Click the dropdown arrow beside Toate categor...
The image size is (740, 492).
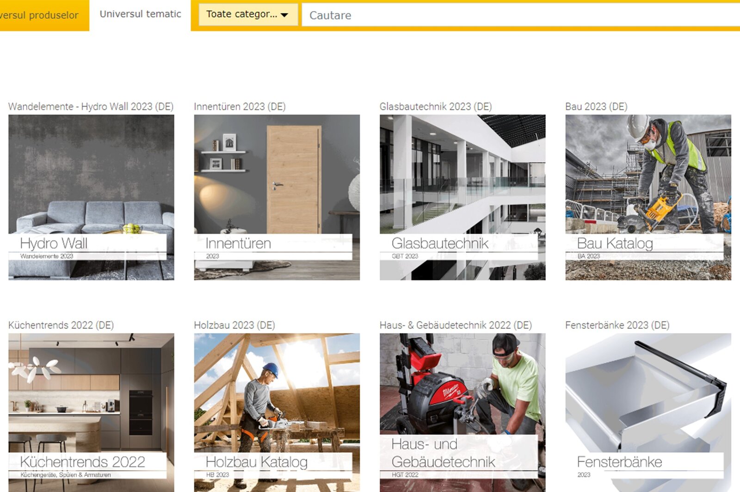(284, 15)
